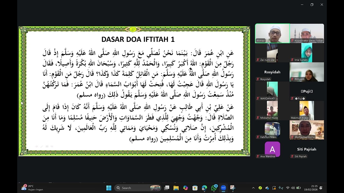344x193 pixels.
Task: Select Mohjauharithoha's video tile
Action: pos(307,130)
